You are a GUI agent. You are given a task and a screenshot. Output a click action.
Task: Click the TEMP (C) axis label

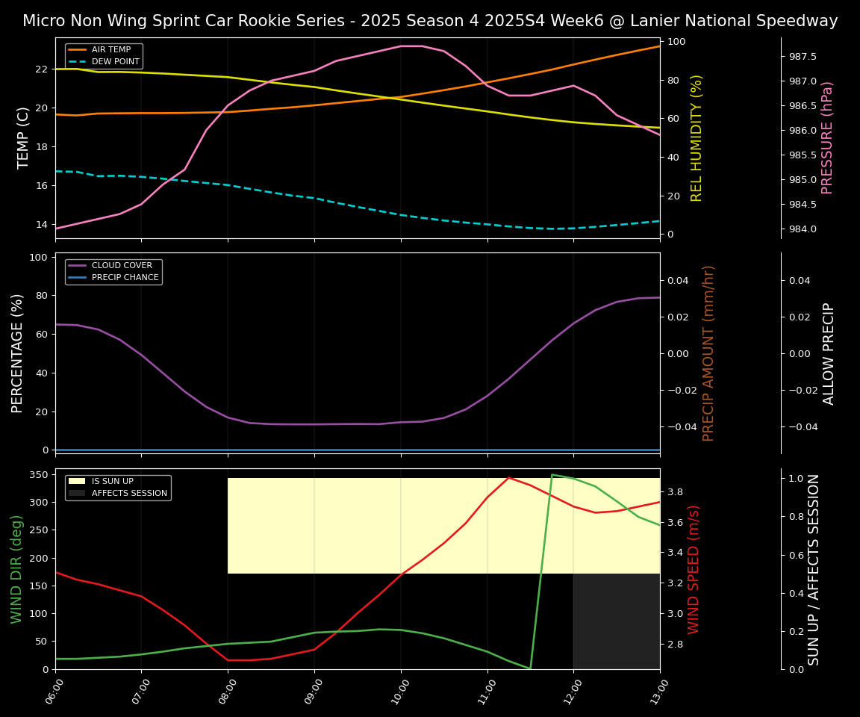24,138
